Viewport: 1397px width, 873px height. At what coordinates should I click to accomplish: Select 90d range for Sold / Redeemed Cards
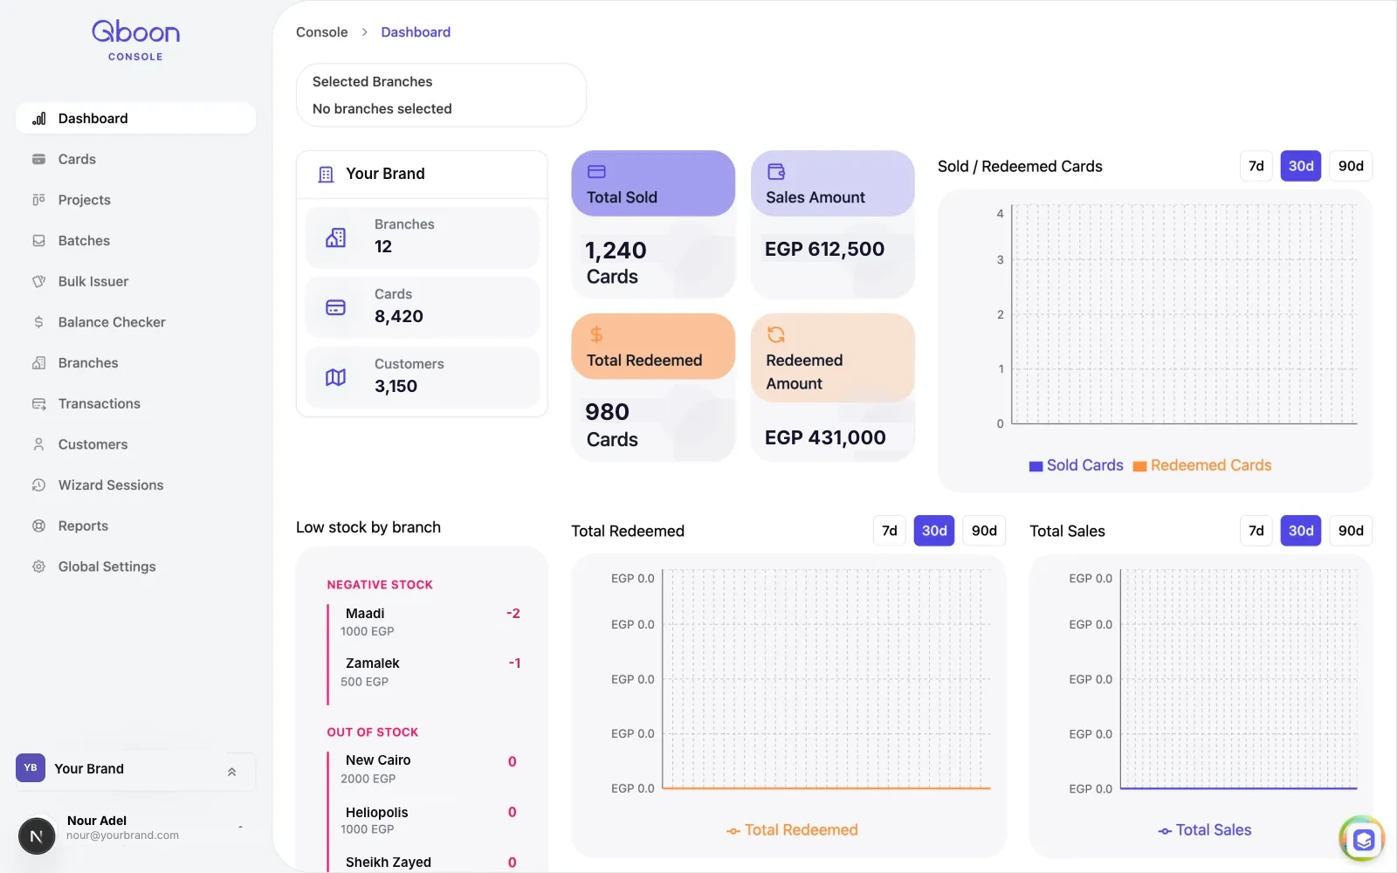1351,166
